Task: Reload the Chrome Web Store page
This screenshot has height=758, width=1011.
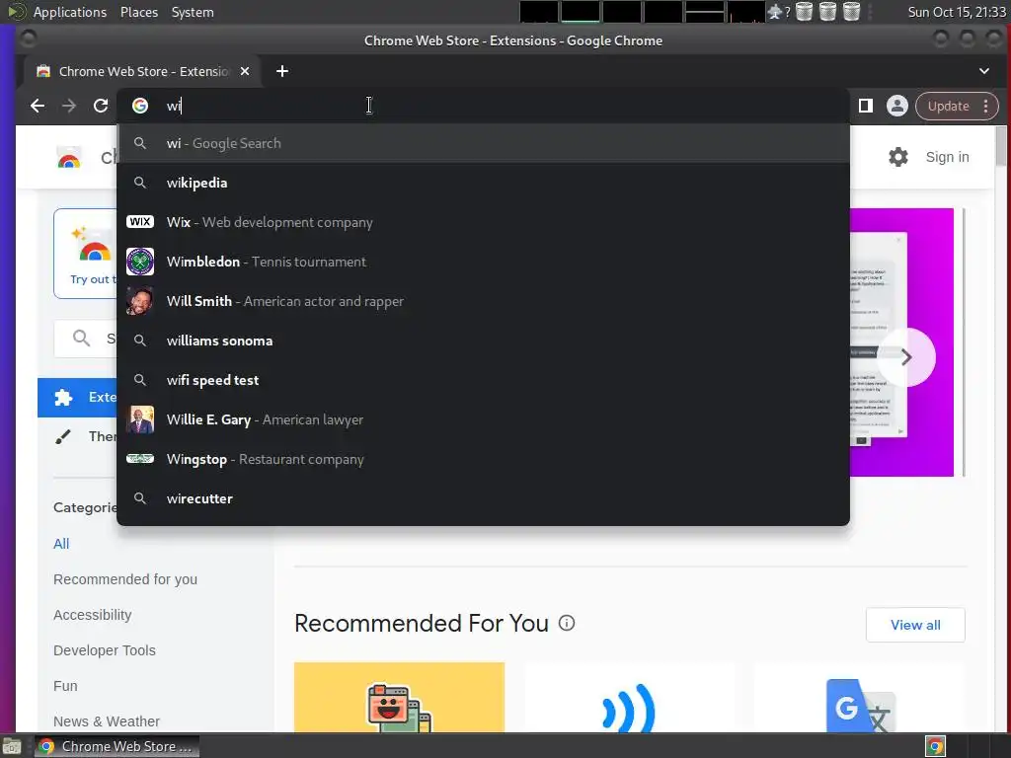Action: 101,106
